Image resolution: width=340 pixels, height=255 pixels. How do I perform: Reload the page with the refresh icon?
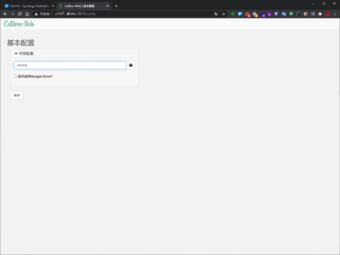(20, 14)
